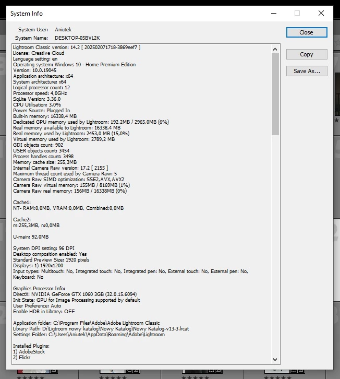This screenshot has width=340, height=379.
Task: Click the User Preference: Auto line
Action: point(37,306)
